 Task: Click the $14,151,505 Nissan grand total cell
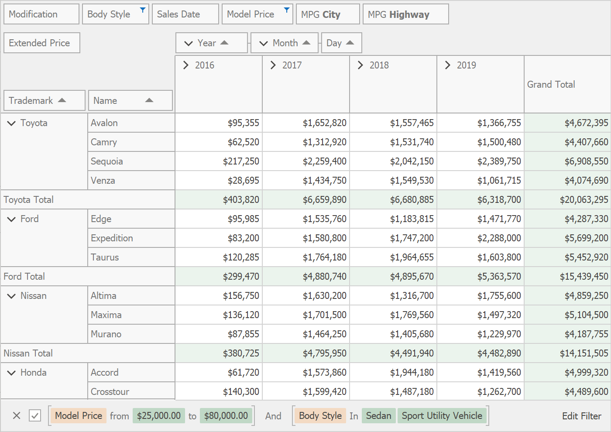point(567,353)
